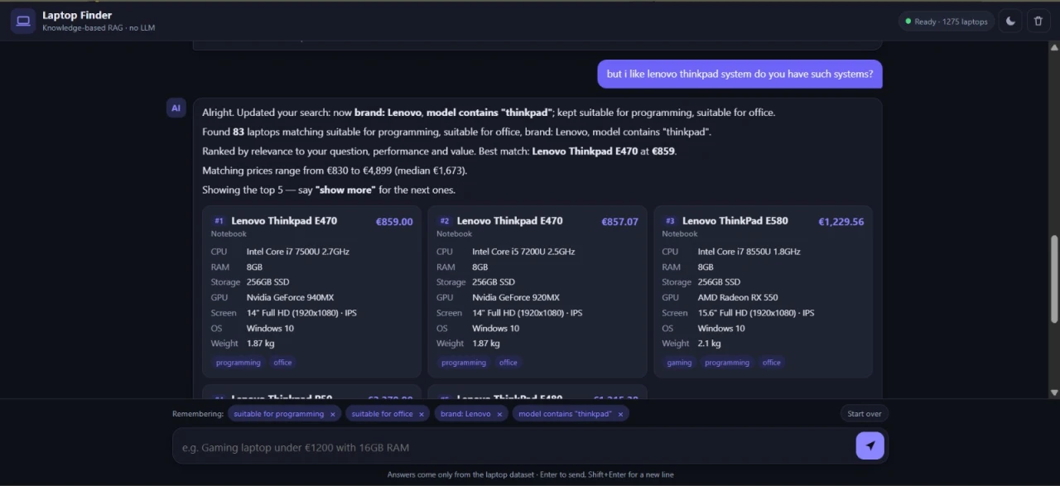Click the €1,229.56 price on card #3
The image size is (1060, 486).
pyautogui.click(x=841, y=222)
